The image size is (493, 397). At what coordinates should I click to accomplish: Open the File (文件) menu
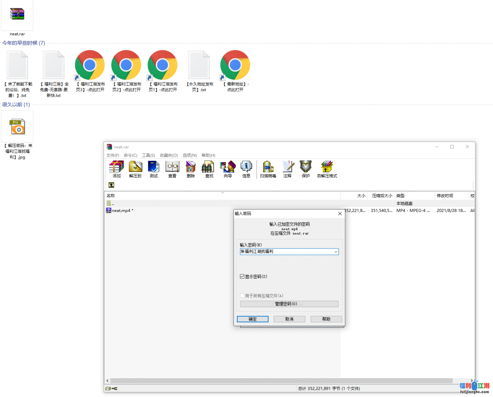point(112,155)
